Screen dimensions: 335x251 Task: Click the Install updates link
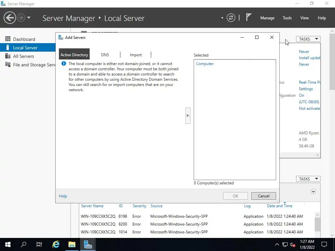pos(309,58)
